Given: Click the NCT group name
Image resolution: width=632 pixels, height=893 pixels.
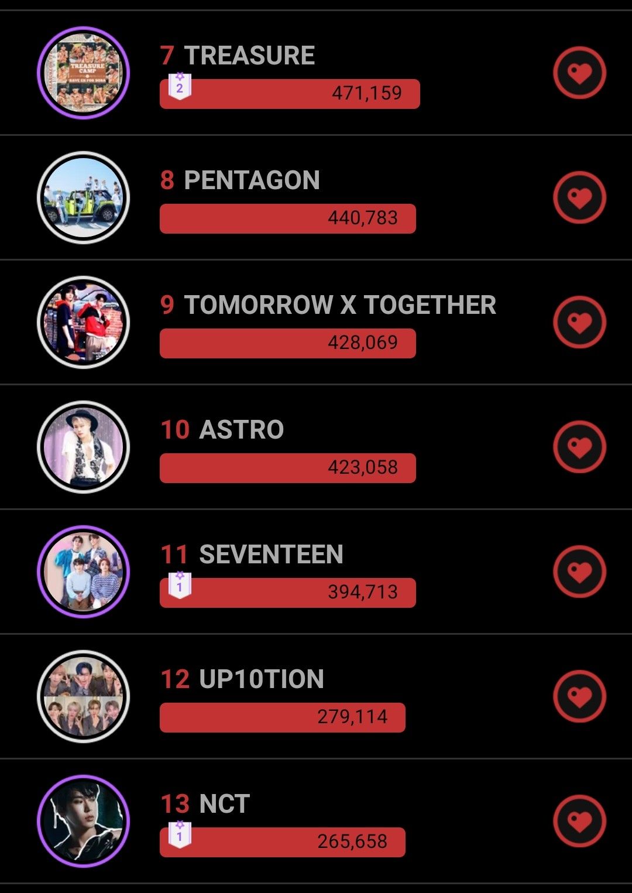Looking at the screenshot, I should (x=224, y=804).
